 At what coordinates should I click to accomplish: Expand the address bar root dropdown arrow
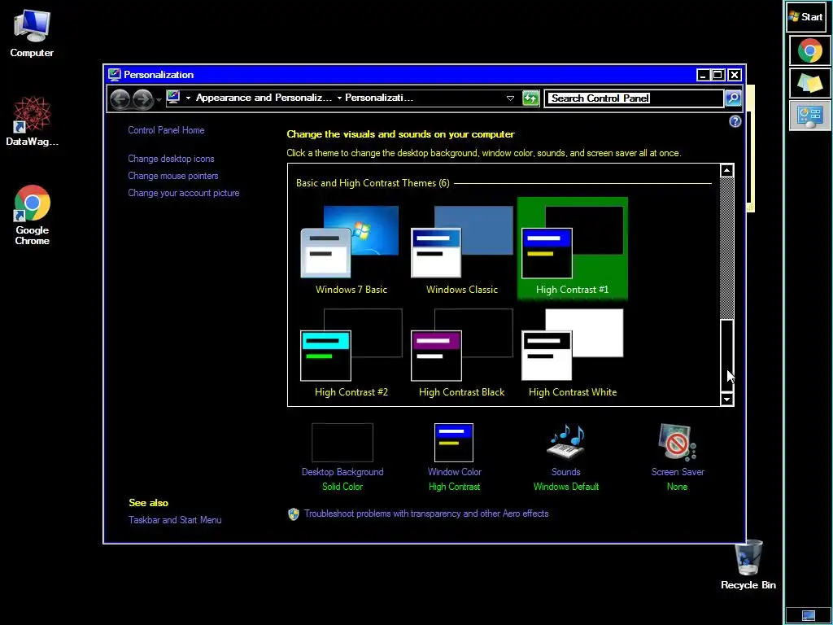coord(188,98)
